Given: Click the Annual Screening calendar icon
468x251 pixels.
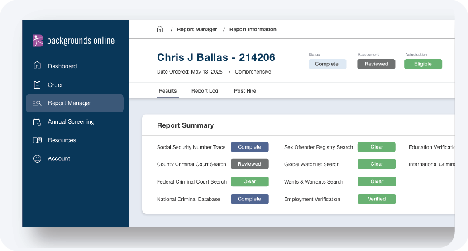Looking at the screenshot, I should 38,121.
